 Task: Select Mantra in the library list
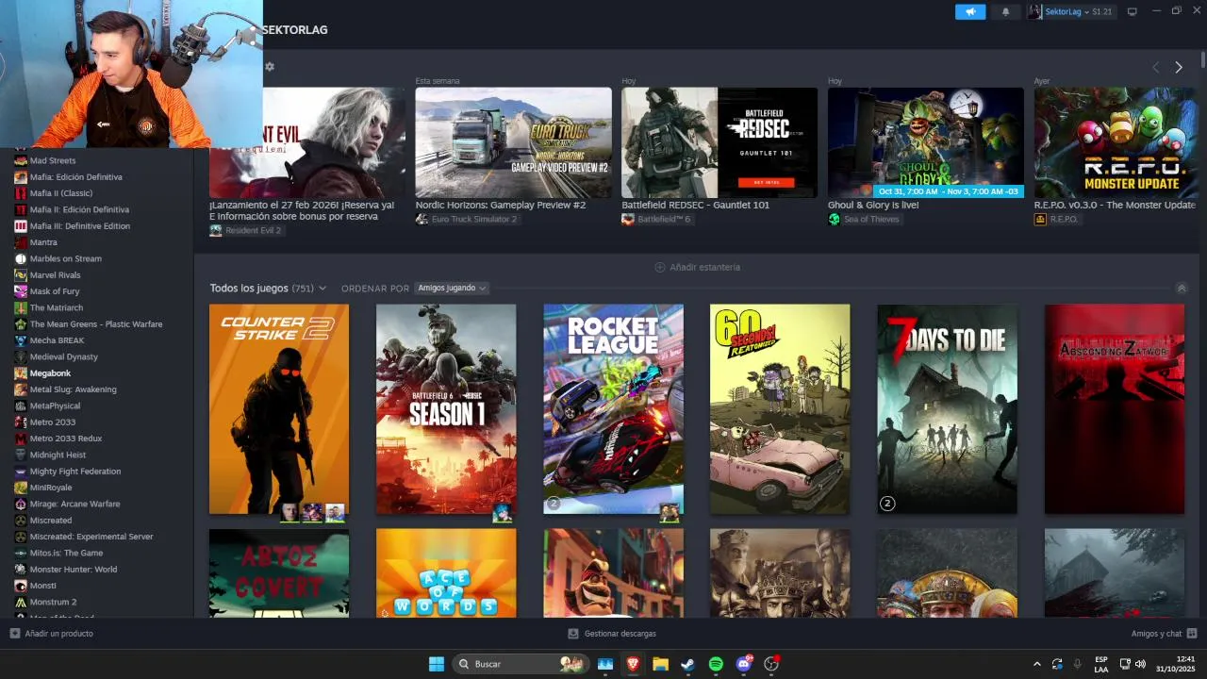coord(43,242)
